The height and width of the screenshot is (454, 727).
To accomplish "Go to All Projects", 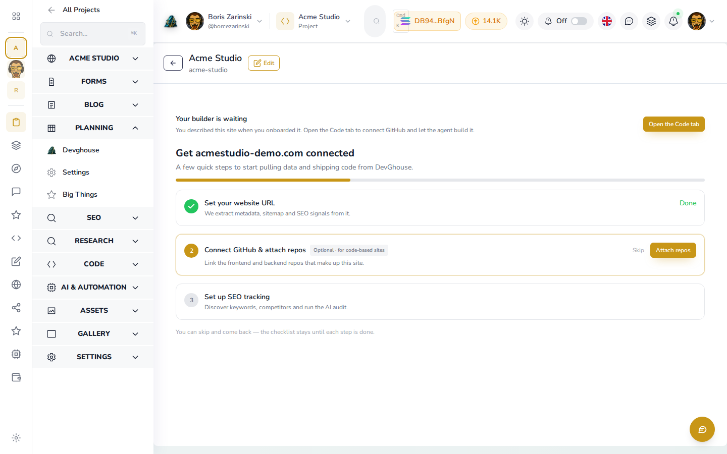I will (x=74, y=10).
